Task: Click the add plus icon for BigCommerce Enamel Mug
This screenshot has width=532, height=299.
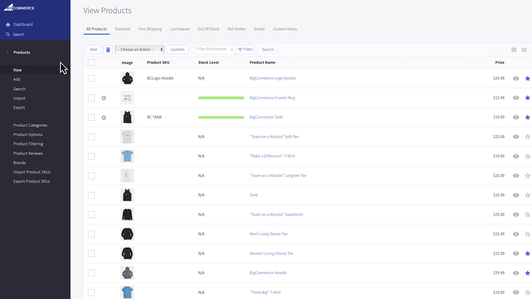Action: (103, 97)
